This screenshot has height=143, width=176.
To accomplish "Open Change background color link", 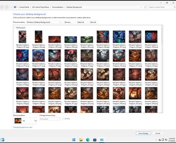I will click(23, 127).
